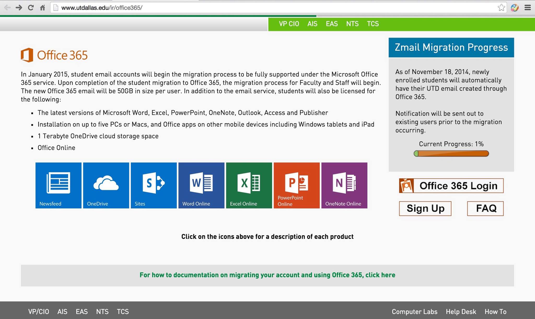Open the Computer Labs footer link
The height and width of the screenshot is (319, 535).
click(415, 311)
